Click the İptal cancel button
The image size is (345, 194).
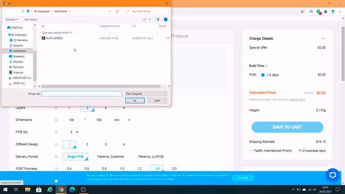click(157, 101)
